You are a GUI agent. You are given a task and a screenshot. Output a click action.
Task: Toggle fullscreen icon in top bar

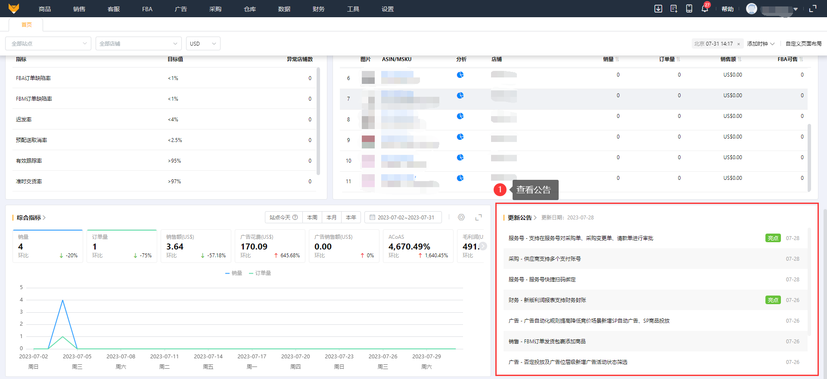pos(813,9)
